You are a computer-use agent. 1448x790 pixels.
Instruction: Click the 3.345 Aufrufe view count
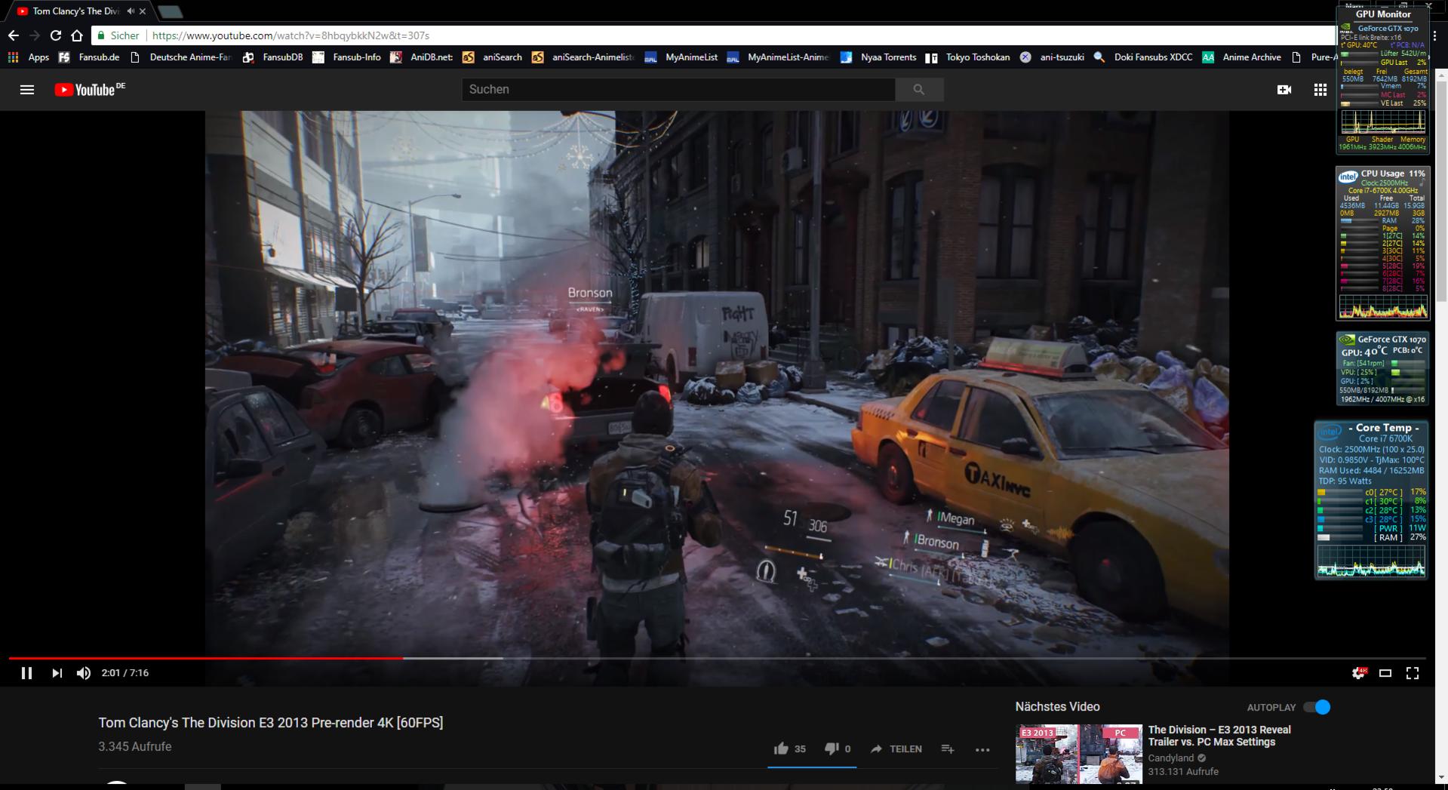tap(134, 746)
